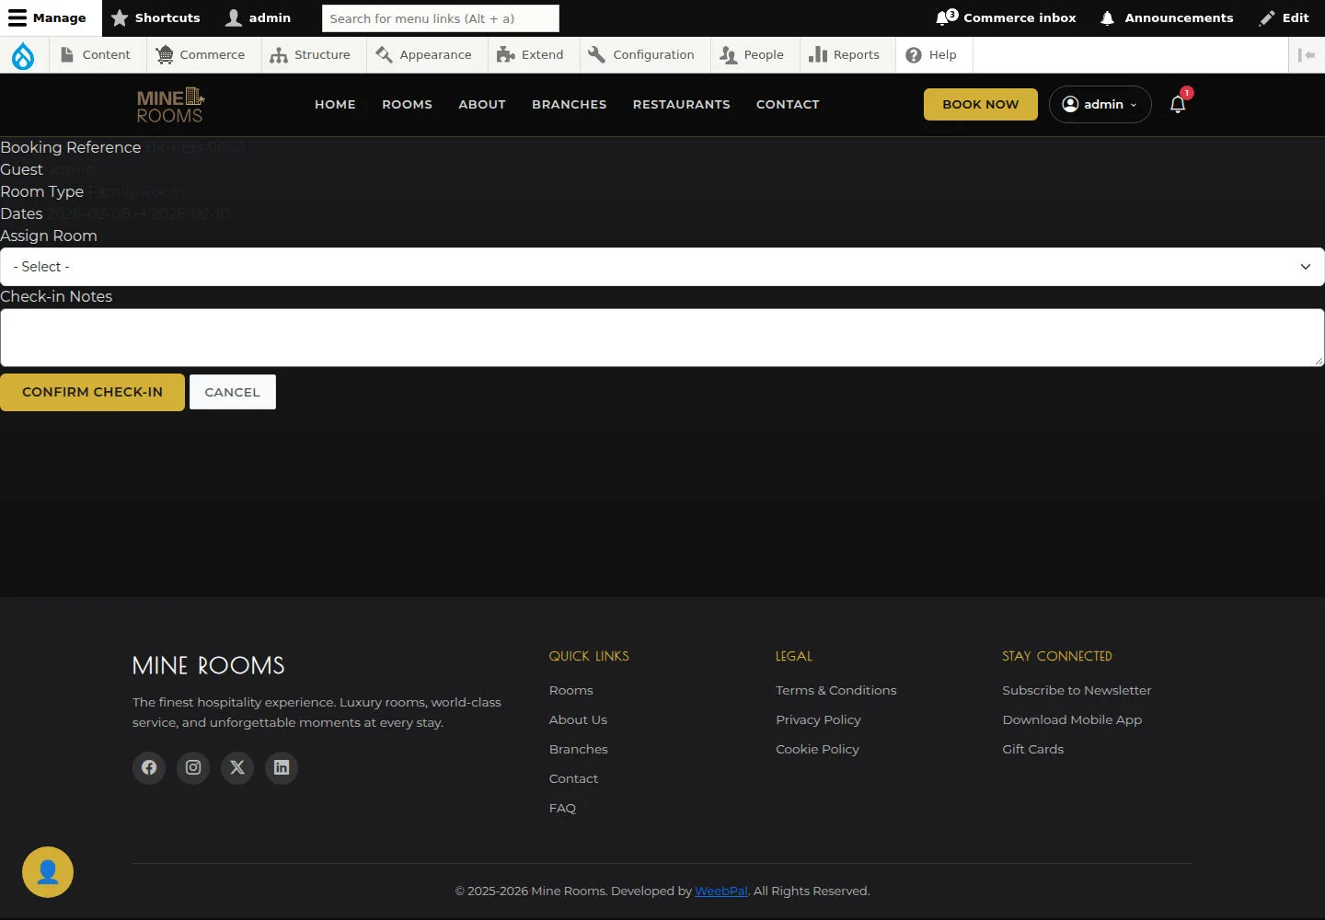
Task: Click the CANCEL button
Action: [232, 392]
